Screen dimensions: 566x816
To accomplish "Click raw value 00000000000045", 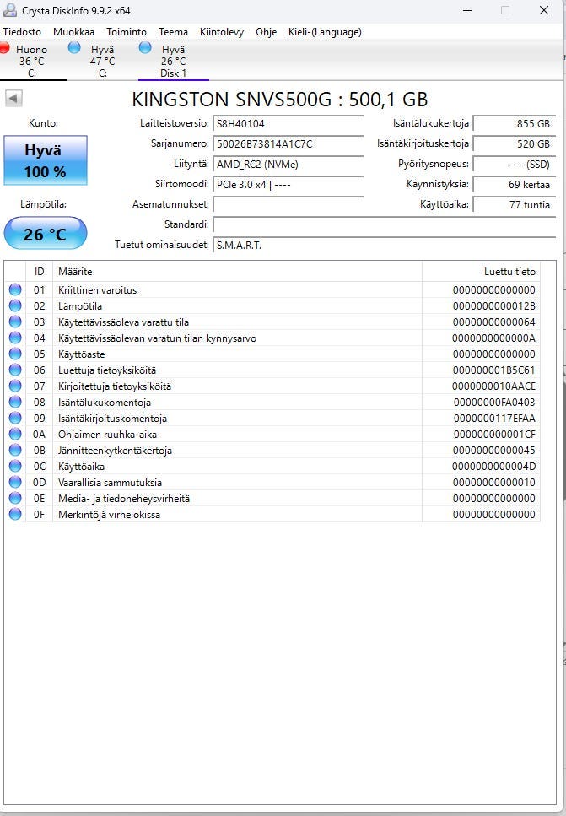I will (493, 450).
